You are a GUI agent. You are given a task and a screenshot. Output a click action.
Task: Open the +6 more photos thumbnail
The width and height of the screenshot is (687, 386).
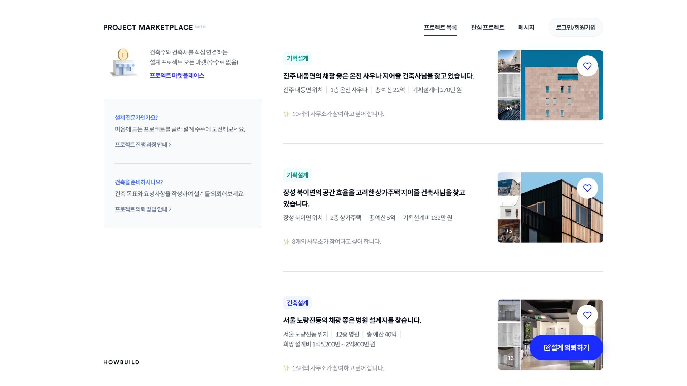point(509,109)
